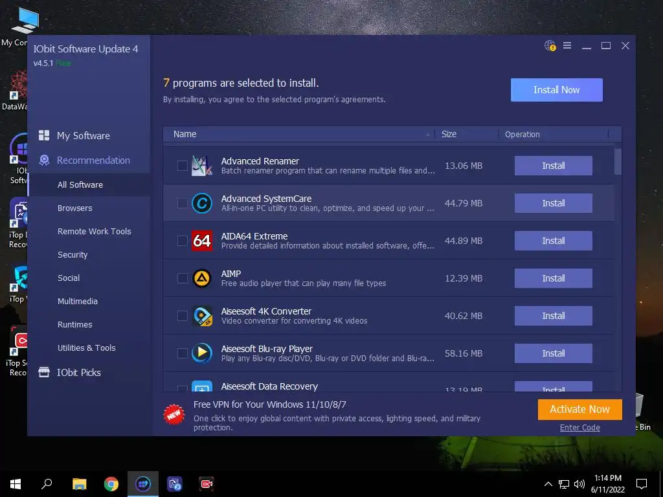Click the My Software grid icon
The height and width of the screenshot is (497, 663).
44,135
